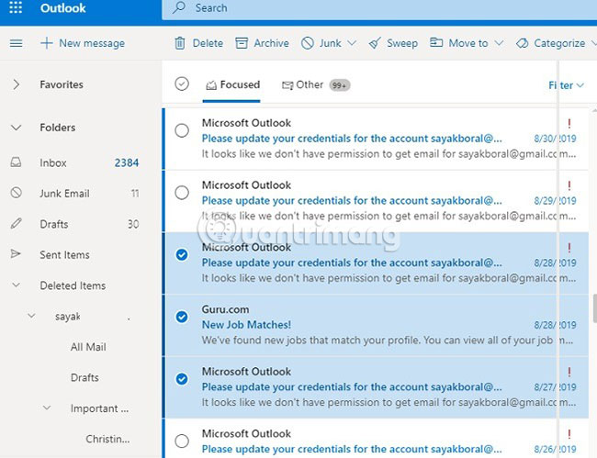Click the Sent Items paper plane icon

point(16,253)
